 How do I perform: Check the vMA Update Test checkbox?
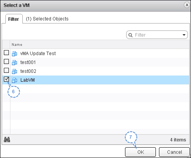(6, 52)
